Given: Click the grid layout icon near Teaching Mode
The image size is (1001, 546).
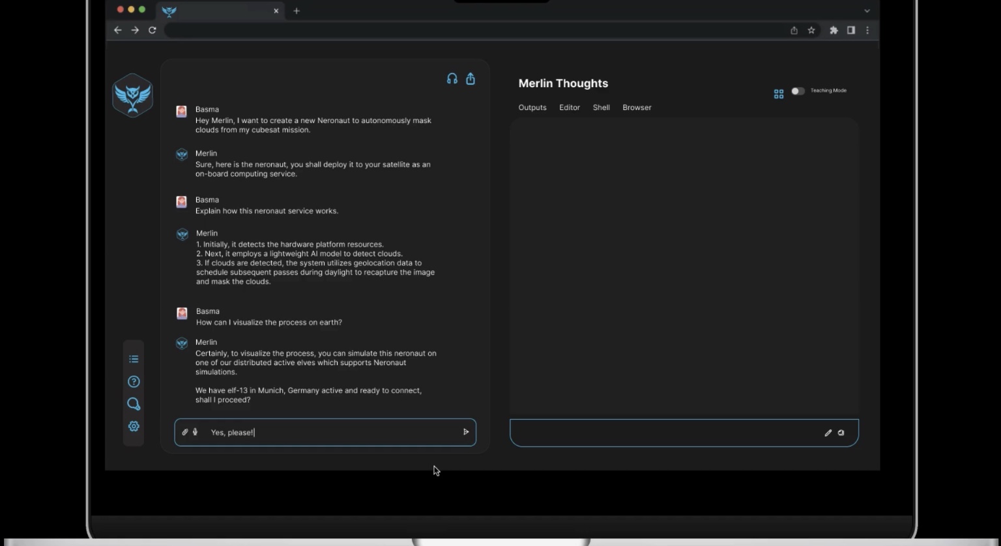Looking at the screenshot, I should pyautogui.click(x=778, y=94).
